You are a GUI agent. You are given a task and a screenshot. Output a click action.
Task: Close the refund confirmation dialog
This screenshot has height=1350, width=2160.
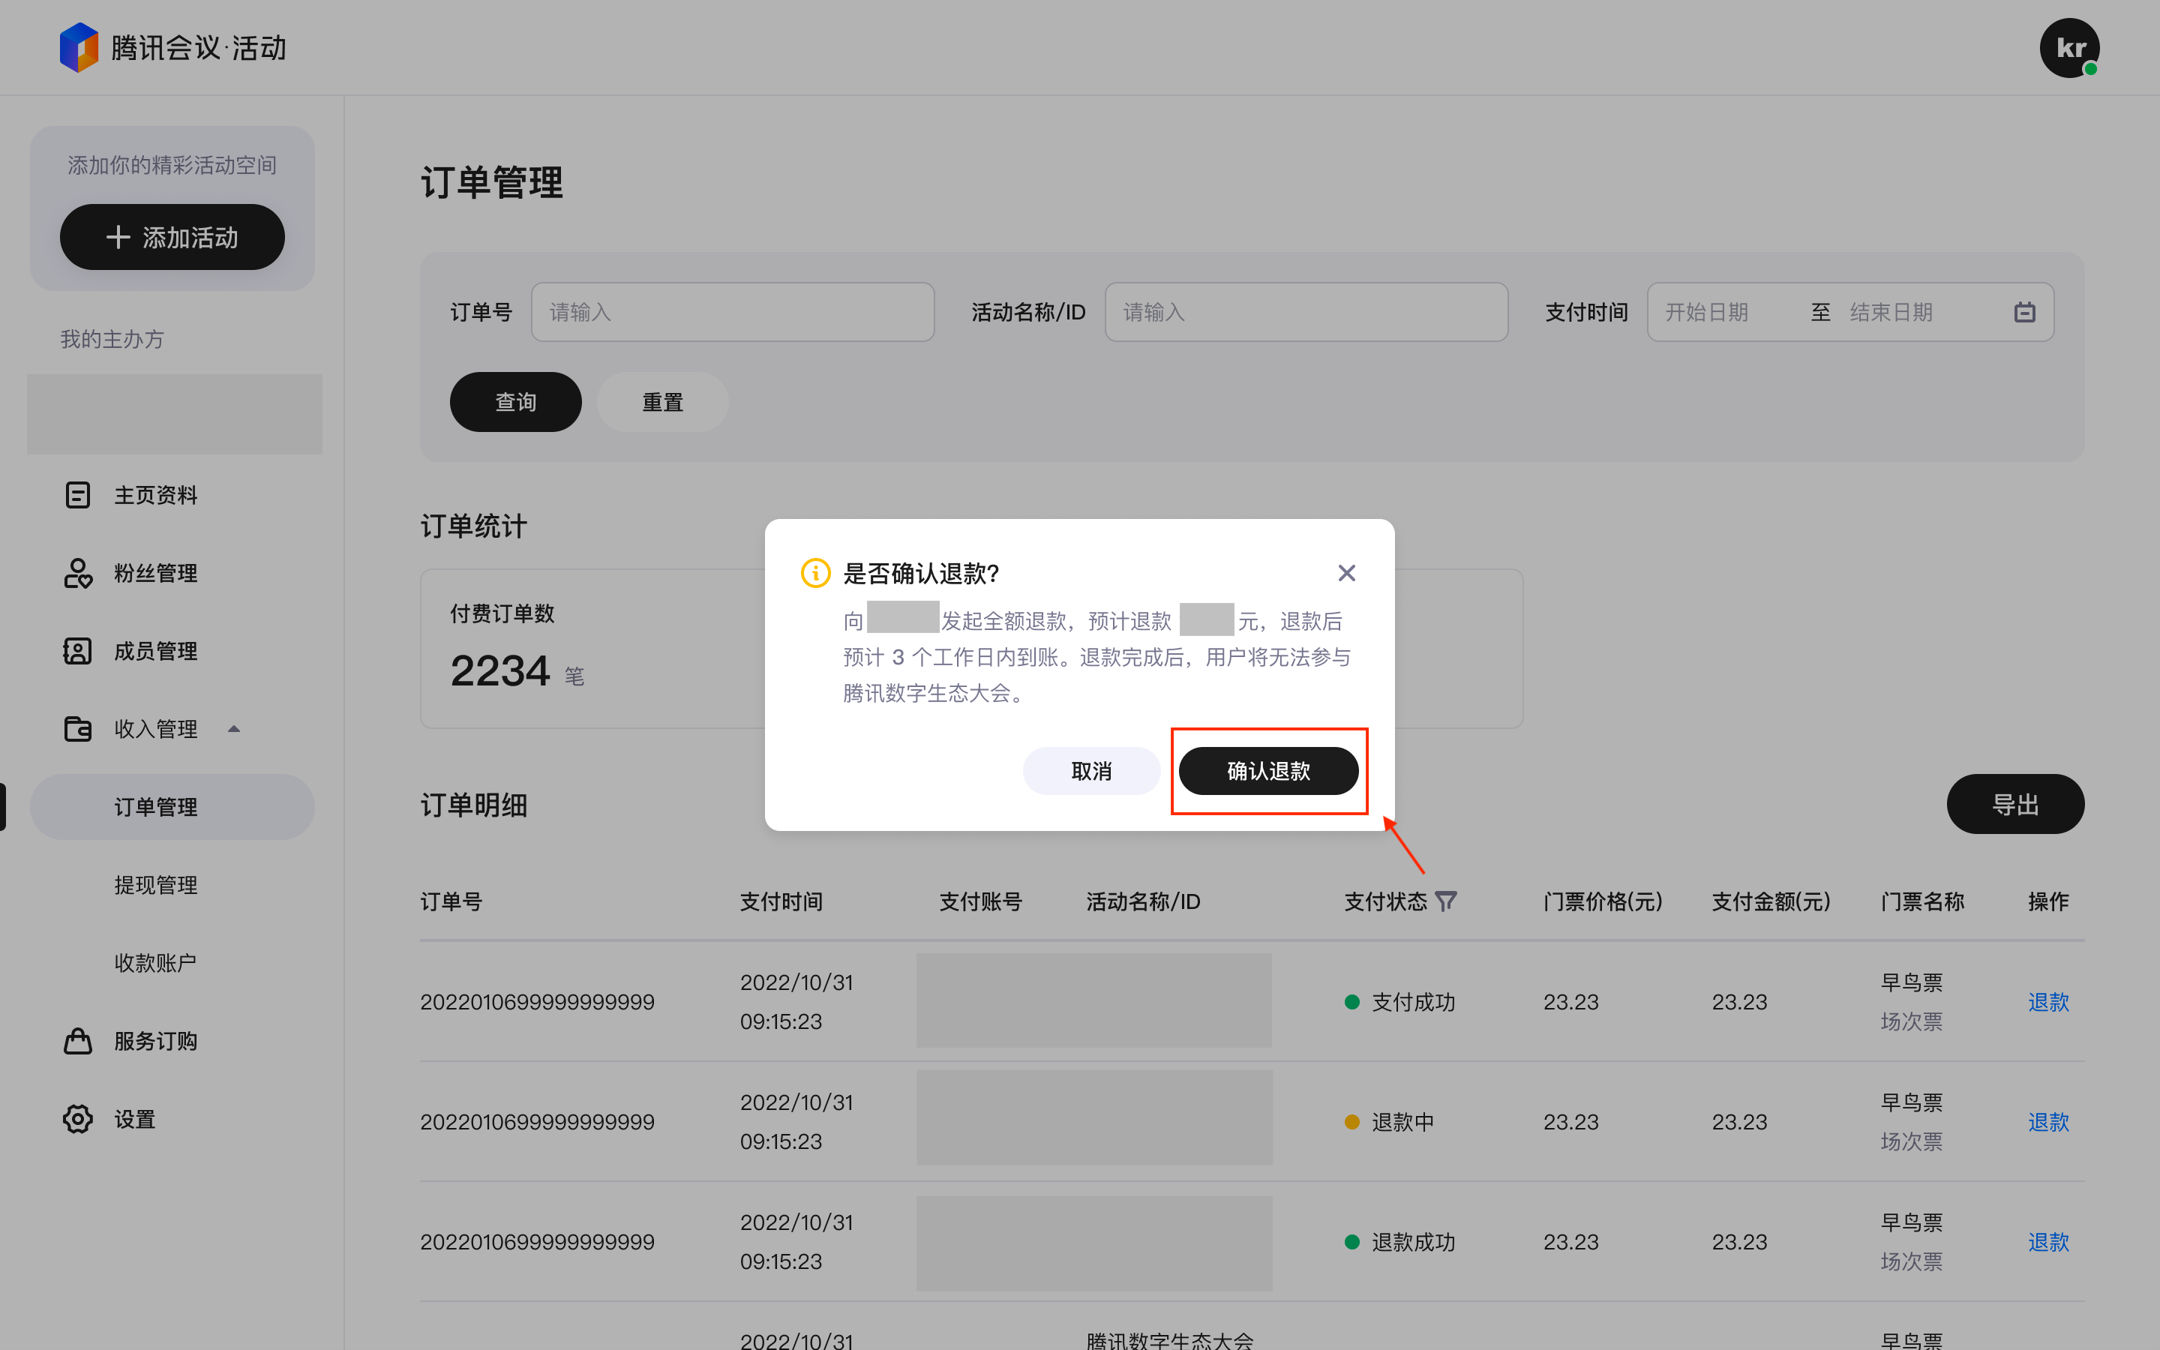pos(1347,572)
